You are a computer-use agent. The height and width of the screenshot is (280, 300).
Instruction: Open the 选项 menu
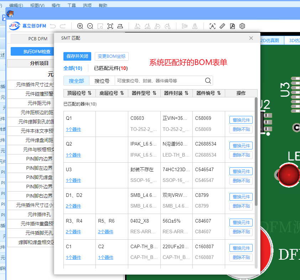coord(87,5)
